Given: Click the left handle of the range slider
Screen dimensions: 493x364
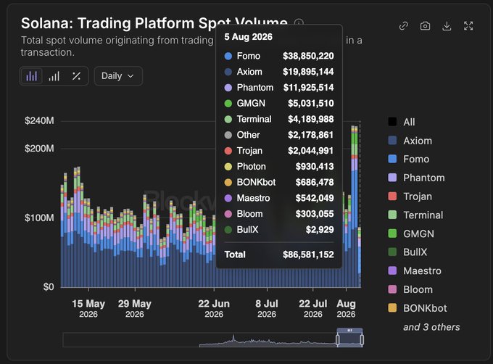Looking at the screenshot, I should (x=338, y=340).
